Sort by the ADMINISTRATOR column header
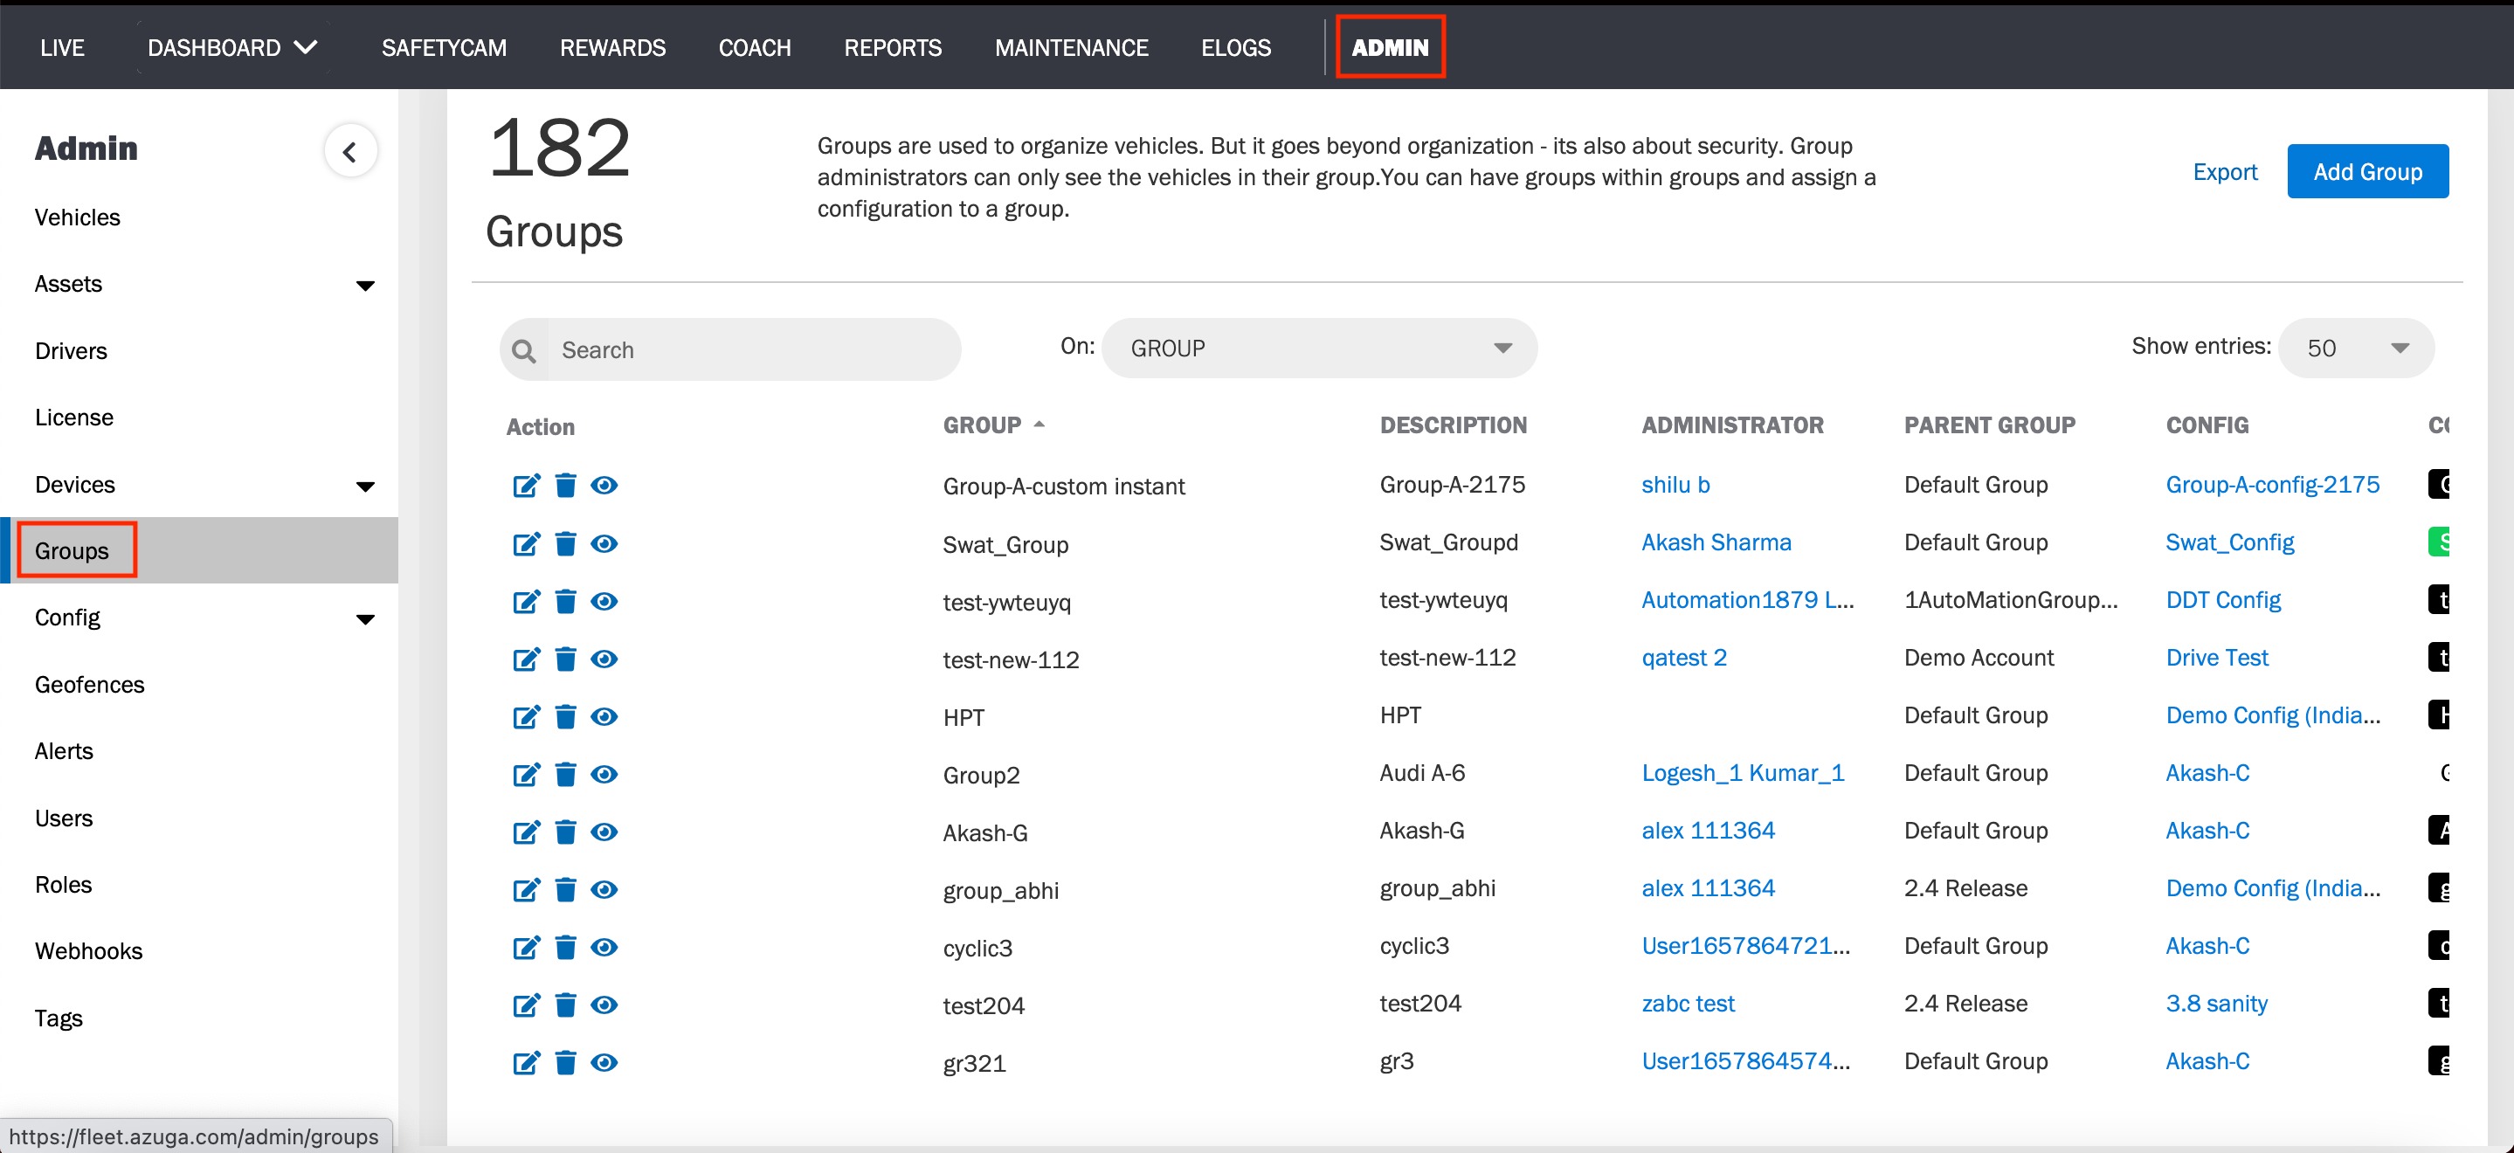Viewport: 2514px width, 1153px height. tap(1731, 425)
